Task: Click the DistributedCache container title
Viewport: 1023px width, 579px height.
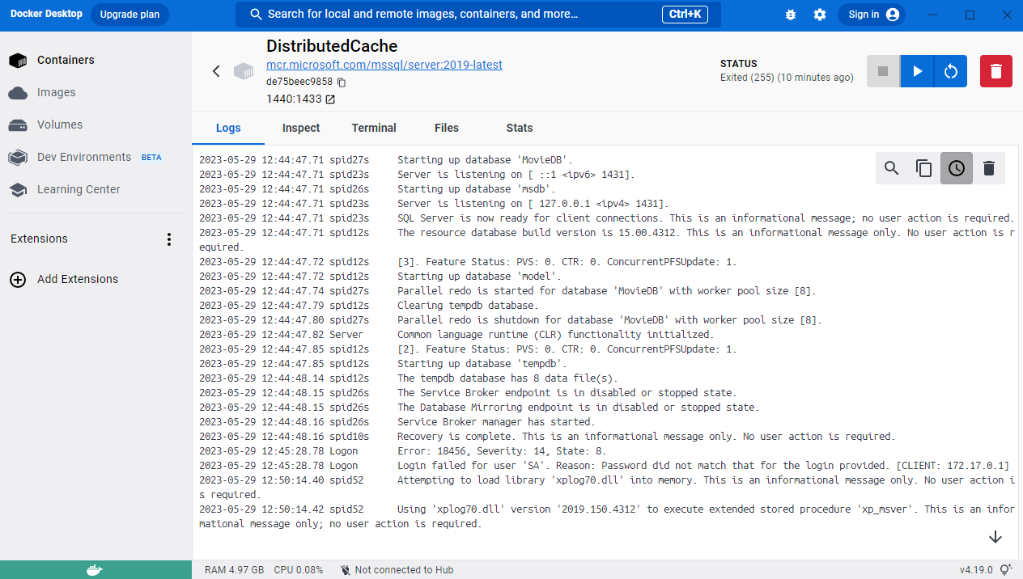Action: click(332, 46)
